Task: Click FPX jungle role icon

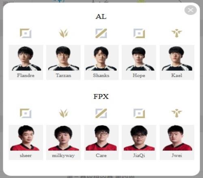Action: pos(63,113)
